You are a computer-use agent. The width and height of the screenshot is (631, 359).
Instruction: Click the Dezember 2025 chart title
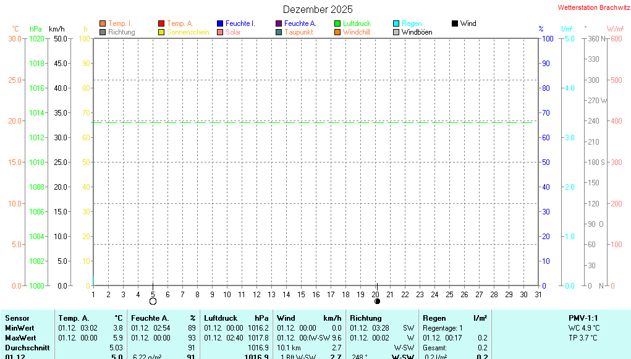click(x=318, y=9)
